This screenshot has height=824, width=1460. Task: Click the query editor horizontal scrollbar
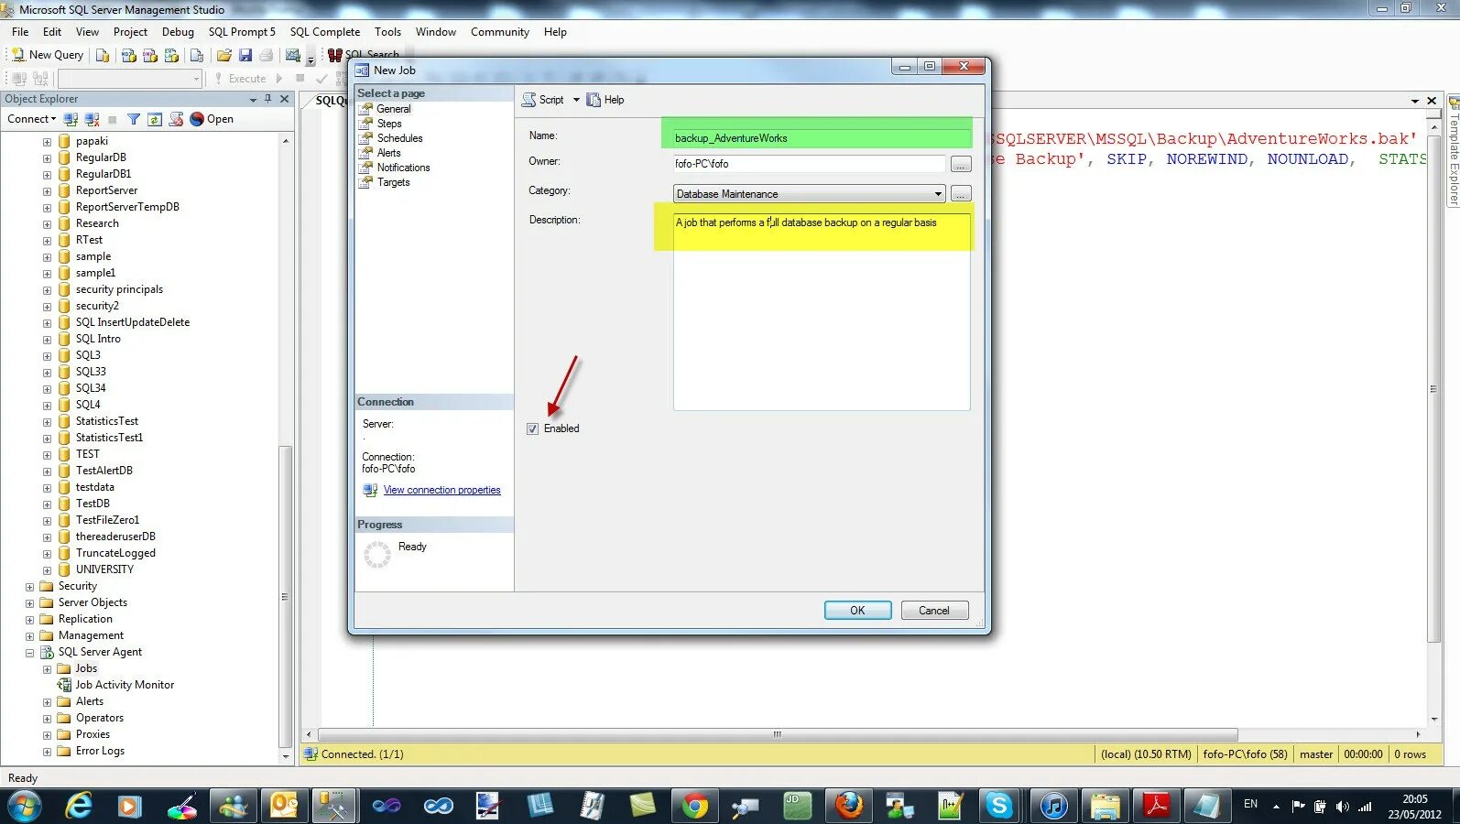point(778,734)
